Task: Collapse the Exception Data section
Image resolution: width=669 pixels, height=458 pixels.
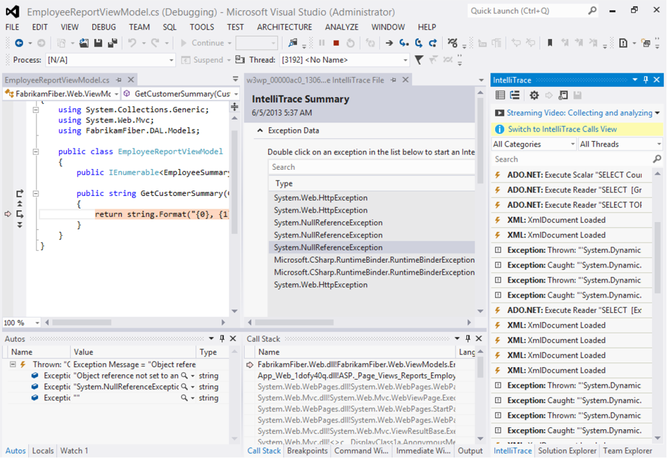Action: 260,131
